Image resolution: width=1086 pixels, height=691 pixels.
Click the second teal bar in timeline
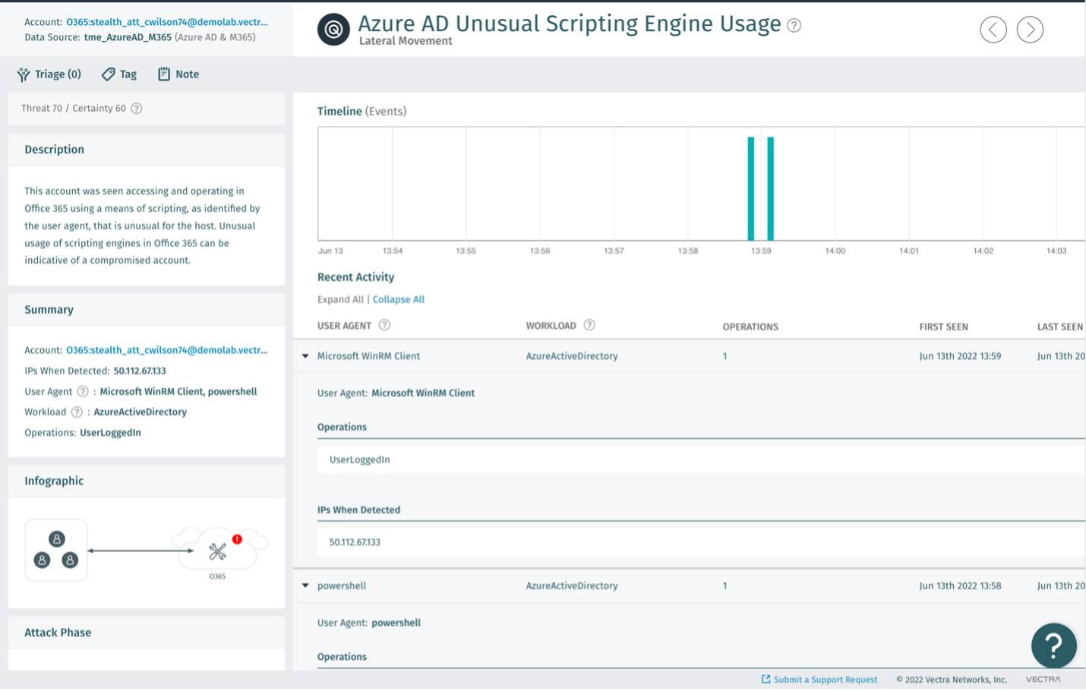coord(770,188)
